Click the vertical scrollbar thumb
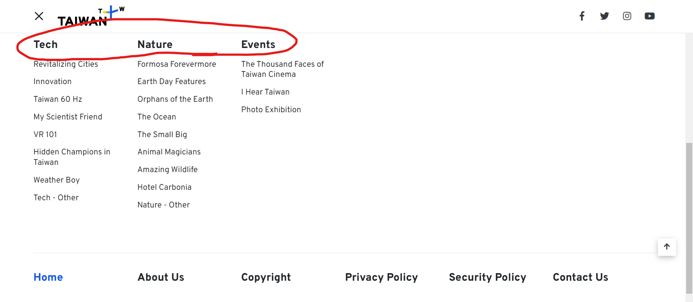 point(689,218)
